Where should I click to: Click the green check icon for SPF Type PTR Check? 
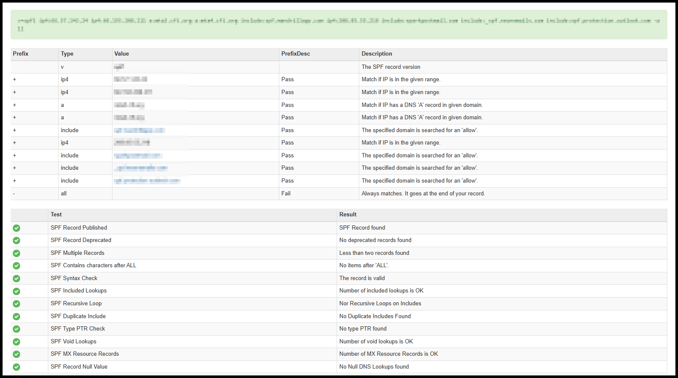pyautogui.click(x=16, y=329)
